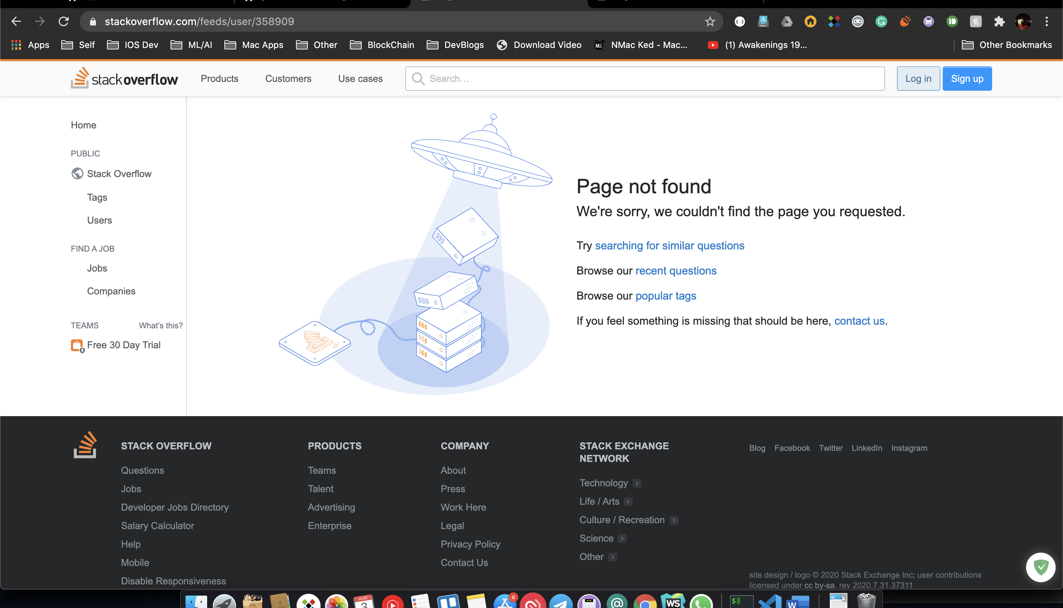This screenshot has width=1063, height=608.
Task: Click the Grammarly extension icon
Action: tap(881, 21)
